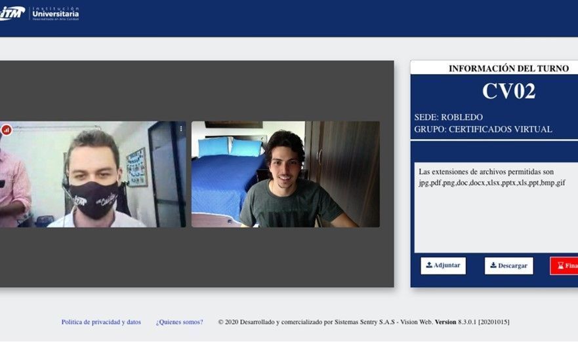Select the smiling man's video tile
Image resolution: width=578 pixels, height=344 pixels.
(x=285, y=174)
